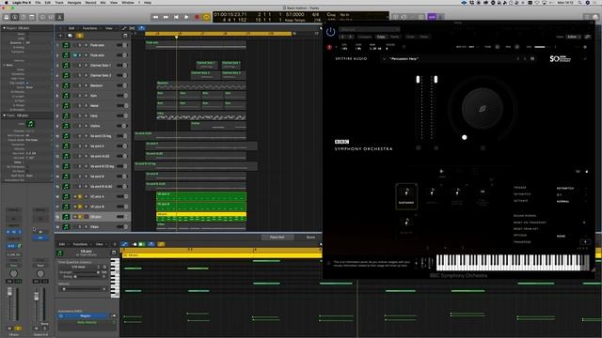Open Smart Controls icon in toolbar
Screen dimensions: 602x338
tap(42, 17)
